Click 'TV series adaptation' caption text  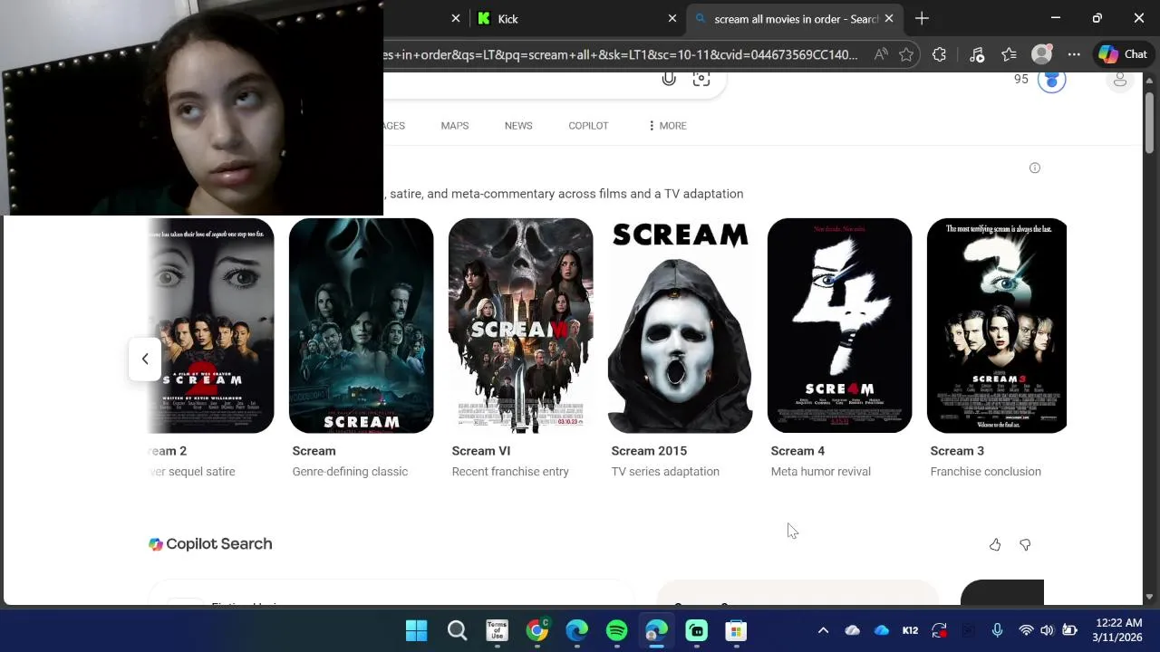coord(665,472)
